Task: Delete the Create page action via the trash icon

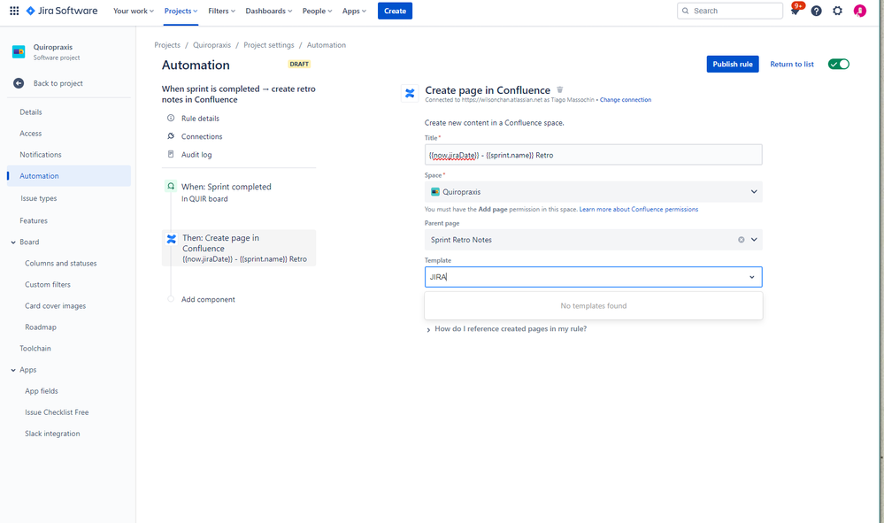Action: [560, 89]
